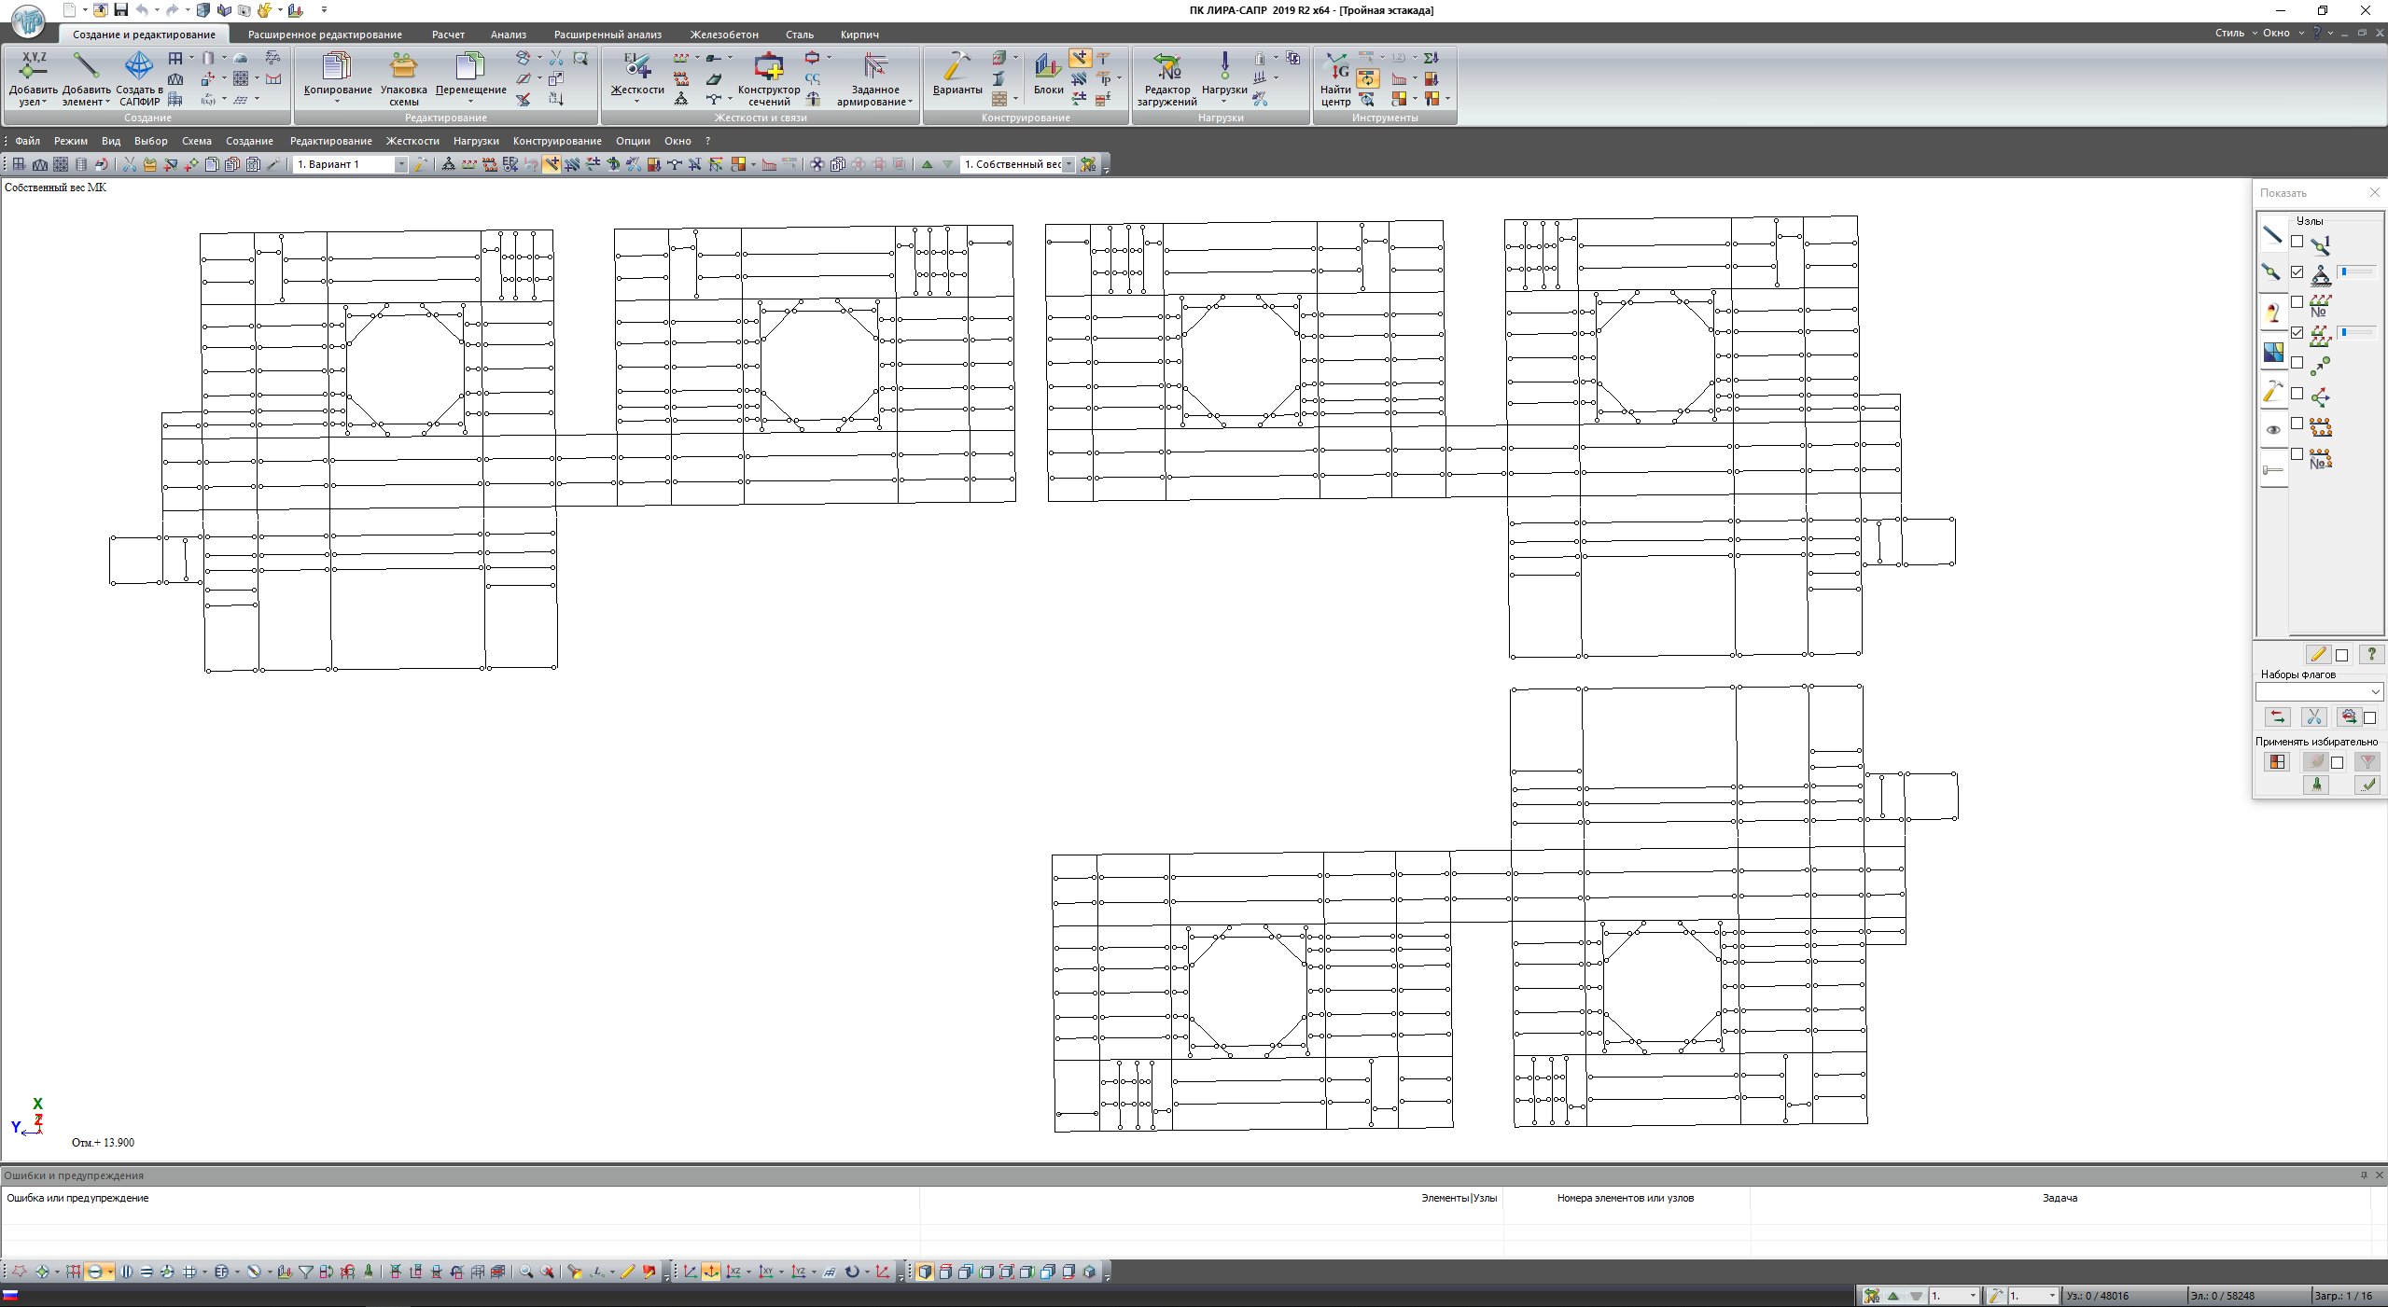
Task: Open the Жесткости menu
Action: tap(412, 141)
